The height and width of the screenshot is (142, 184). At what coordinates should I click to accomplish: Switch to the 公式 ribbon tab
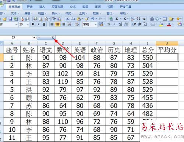(x=73, y=7)
